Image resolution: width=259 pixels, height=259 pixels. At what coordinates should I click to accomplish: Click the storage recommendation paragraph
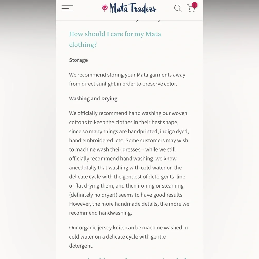127,79
